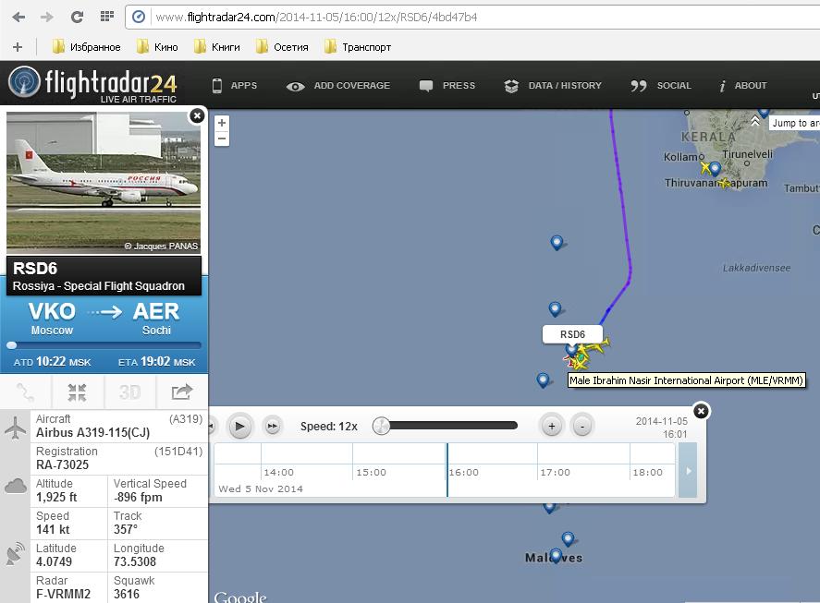This screenshot has width=820, height=603.
Task: Click the site info icon in address bar
Action: coord(139,18)
